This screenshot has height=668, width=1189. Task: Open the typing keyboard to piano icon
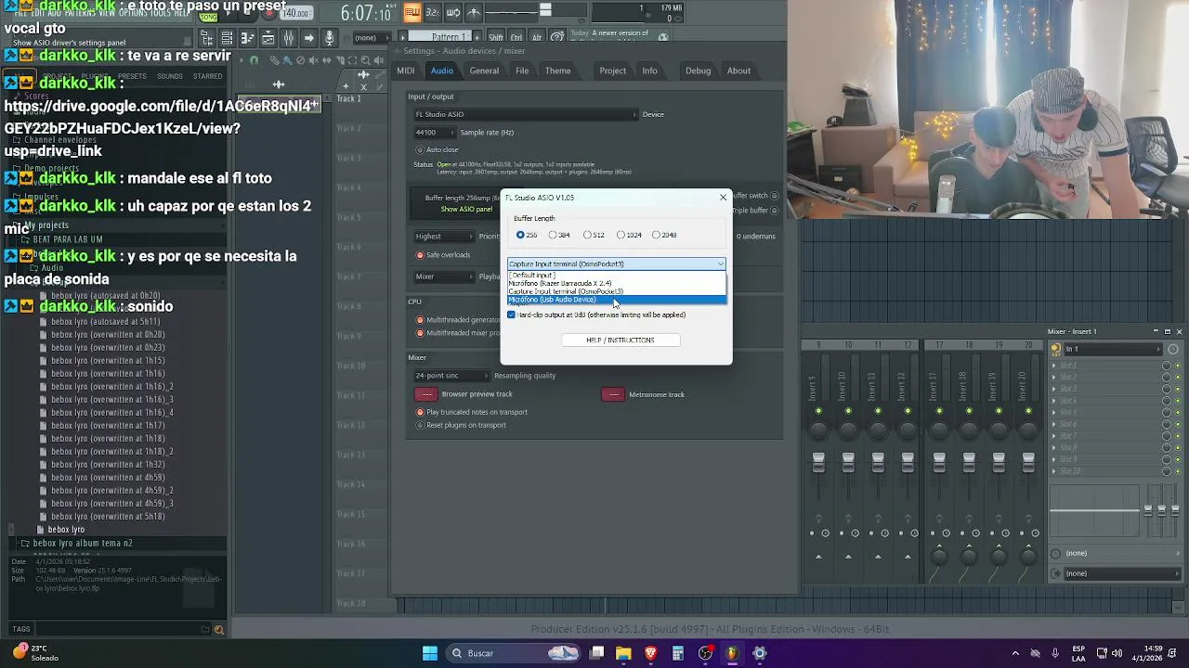(x=412, y=13)
